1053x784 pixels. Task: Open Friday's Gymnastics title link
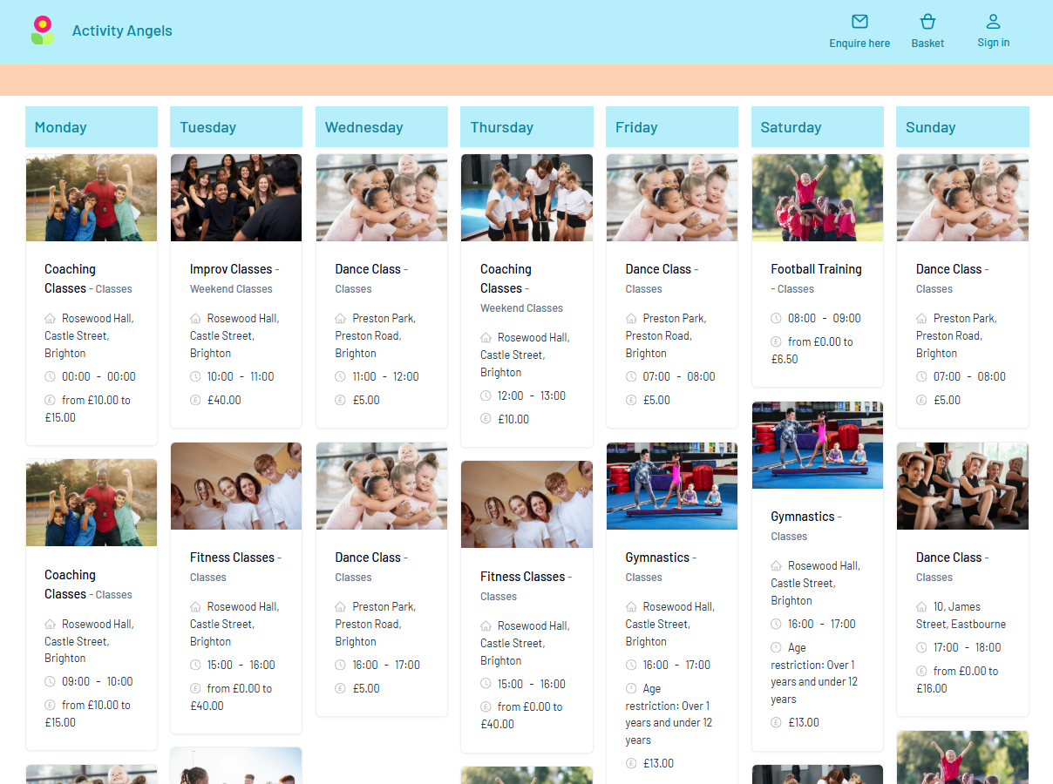pos(657,558)
